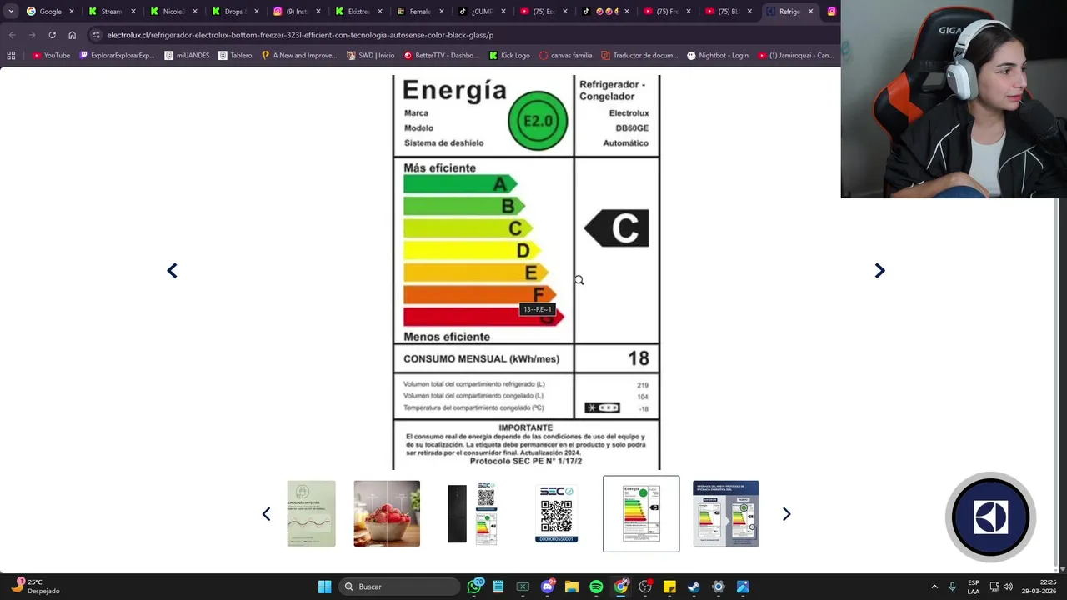Open WhatsApp from the taskbar
1067x600 pixels.
pos(475,587)
